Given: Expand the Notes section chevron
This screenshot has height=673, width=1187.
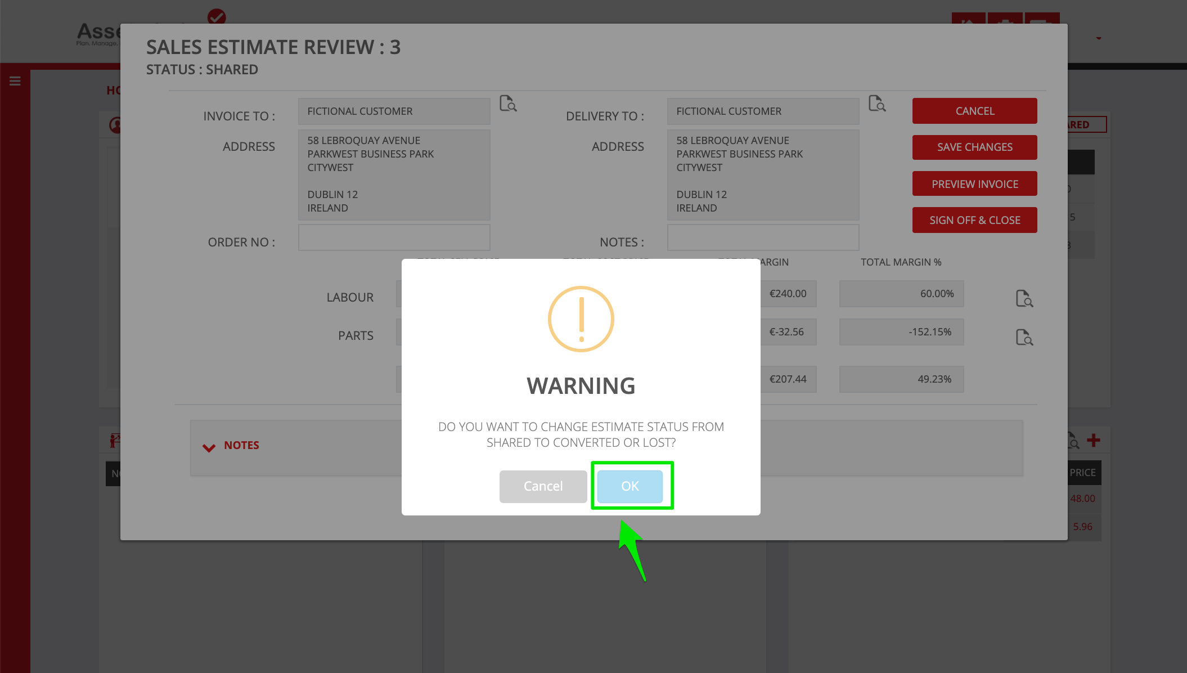Looking at the screenshot, I should pos(209,448).
